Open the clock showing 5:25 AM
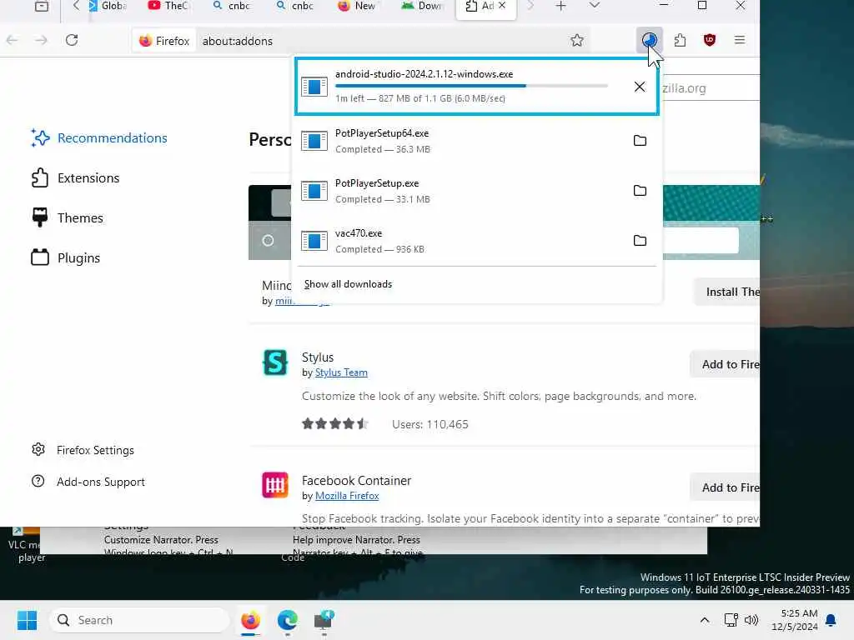The image size is (854, 640). [x=795, y=620]
